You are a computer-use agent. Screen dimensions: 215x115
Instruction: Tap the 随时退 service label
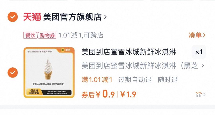click(168, 79)
